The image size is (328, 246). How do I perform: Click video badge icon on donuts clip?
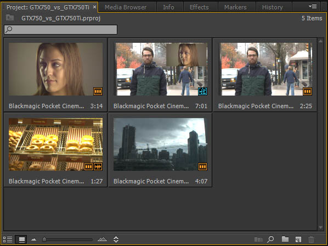click(88, 166)
